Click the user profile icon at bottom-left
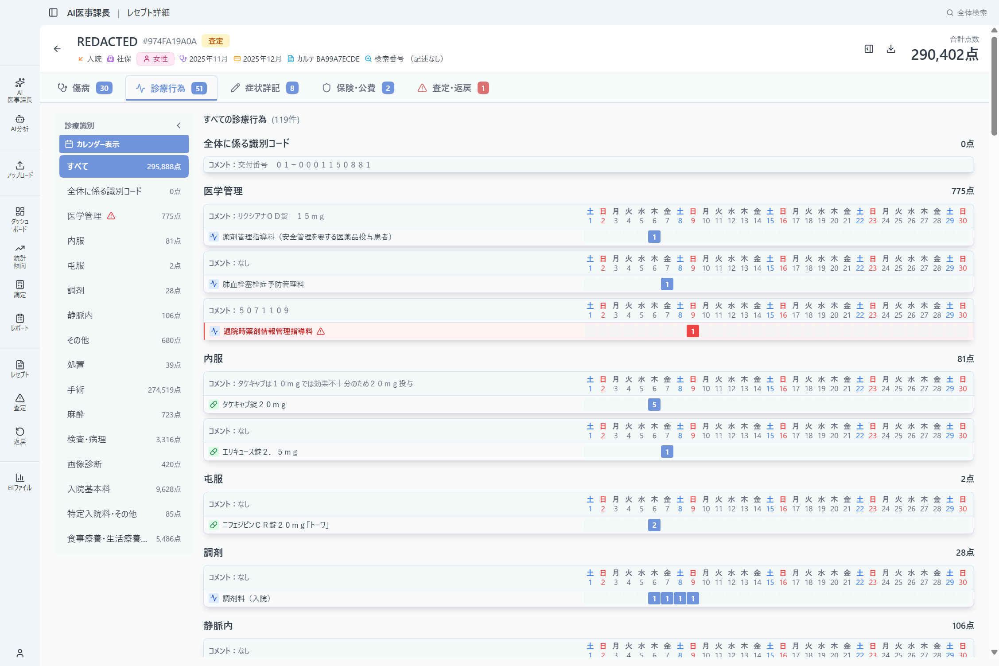Screen dimensions: 999x666 [20, 653]
